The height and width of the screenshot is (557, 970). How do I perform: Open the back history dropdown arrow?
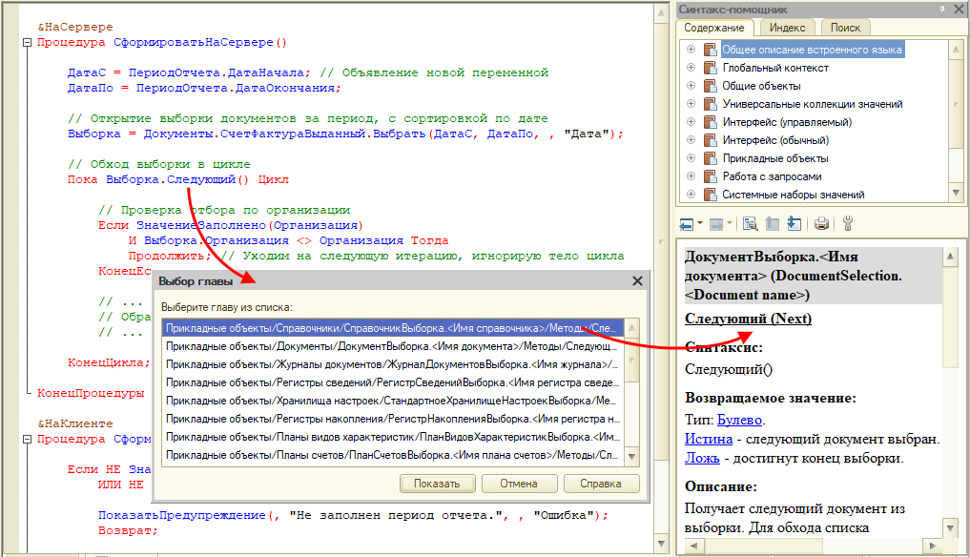[700, 223]
